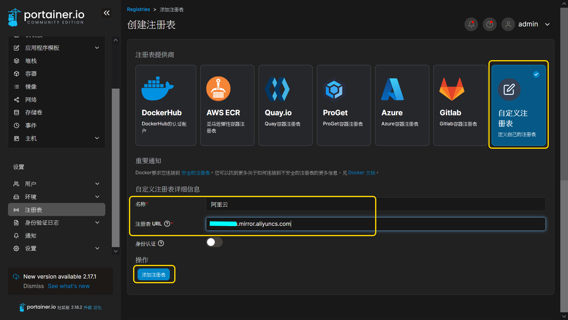
Task: Follow the Registries breadcrumb link
Action: 138,9
